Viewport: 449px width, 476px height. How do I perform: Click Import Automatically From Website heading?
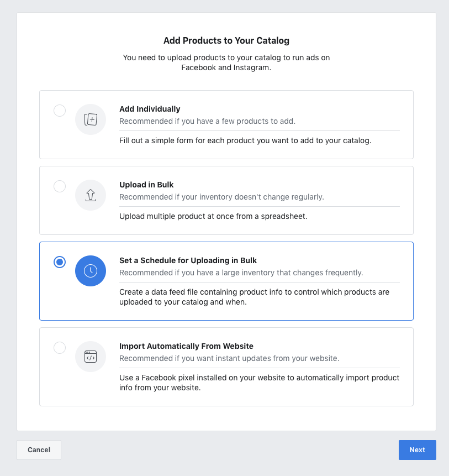(x=186, y=346)
